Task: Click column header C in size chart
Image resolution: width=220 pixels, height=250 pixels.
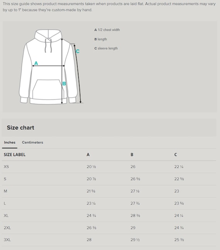Action: (176, 154)
